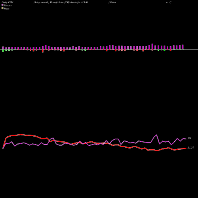Select the "Price" legend label
198x198 pixels.
coord(6,9)
